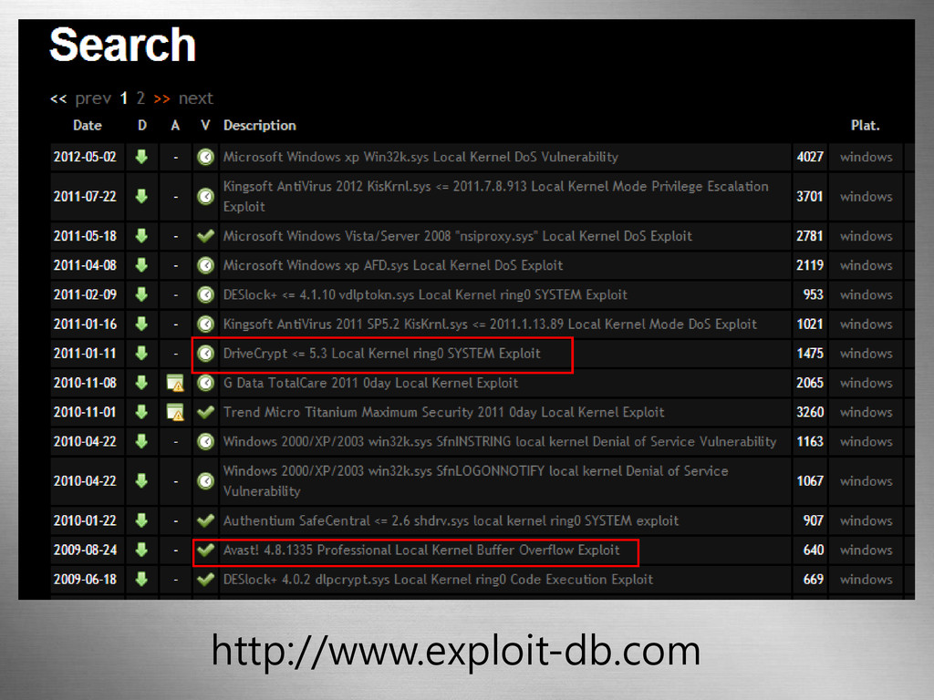
Task: Open Avast! Professional Buffer Overflow entry
Action: click(421, 550)
